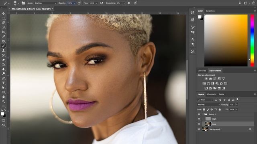Add a Vibrance triangle adjustment
The image size is (257, 144).
(223, 79)
